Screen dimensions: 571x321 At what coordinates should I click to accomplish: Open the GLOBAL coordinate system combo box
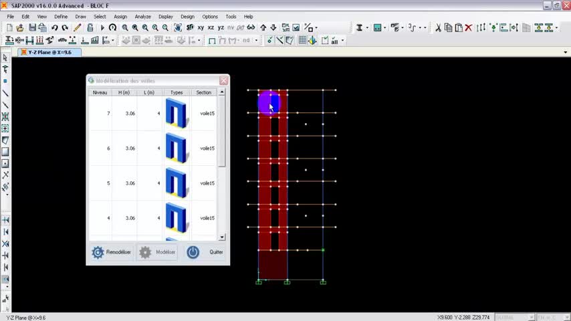click(x=515, y=318)
